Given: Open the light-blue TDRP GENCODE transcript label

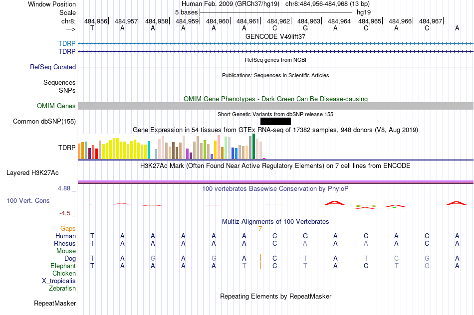Looking at the screenshot, I should click(67, 43).
